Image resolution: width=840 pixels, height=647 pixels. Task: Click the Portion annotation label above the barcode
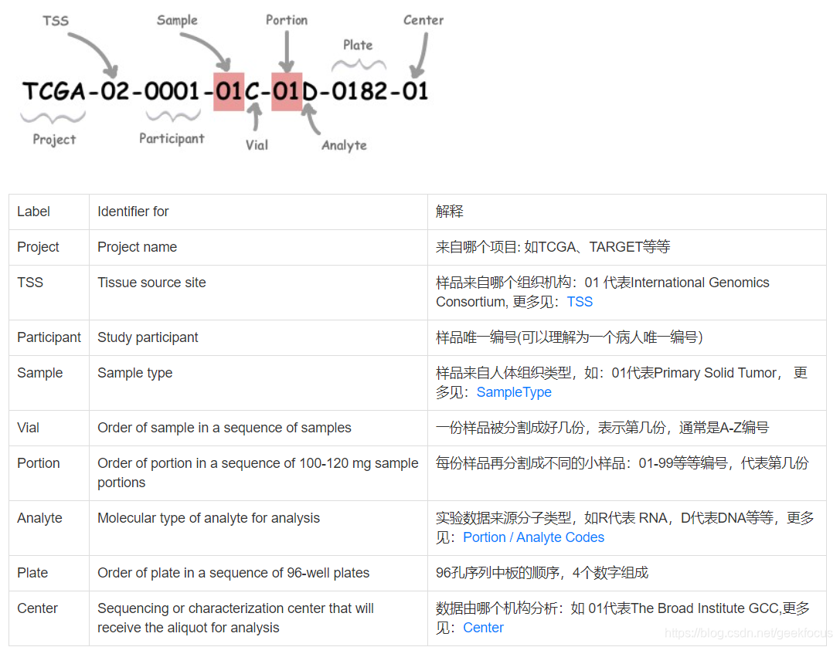[x=287, y=20]
